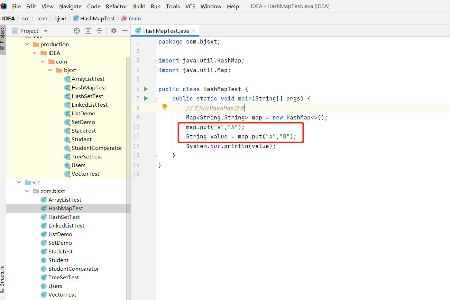Screen dimensions: 450x300
Task: Open the Build menu
Action: coord(139,6)
